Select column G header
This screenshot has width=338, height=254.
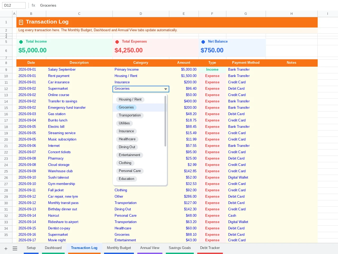click(246, 14)
